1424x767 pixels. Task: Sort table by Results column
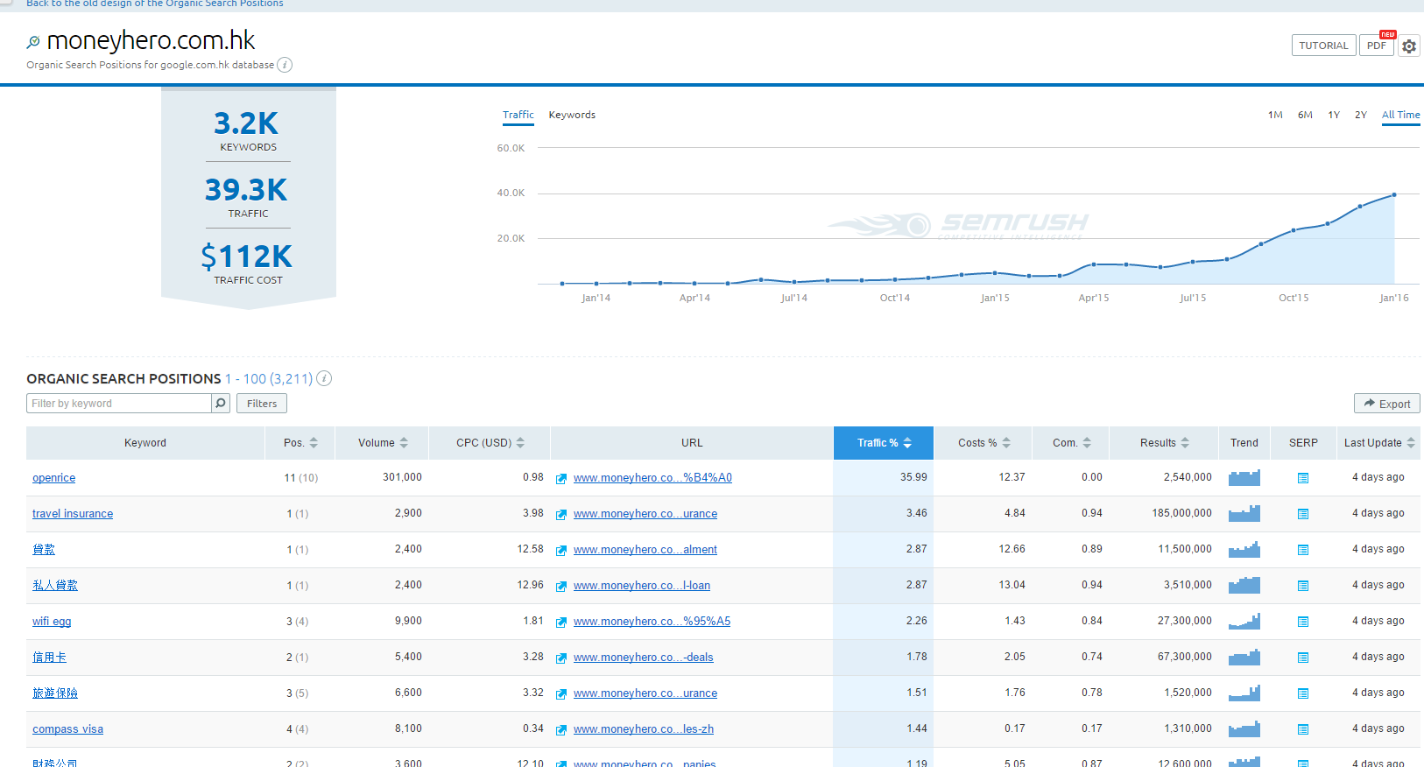pyautogui.click(x=1165, y=443)
